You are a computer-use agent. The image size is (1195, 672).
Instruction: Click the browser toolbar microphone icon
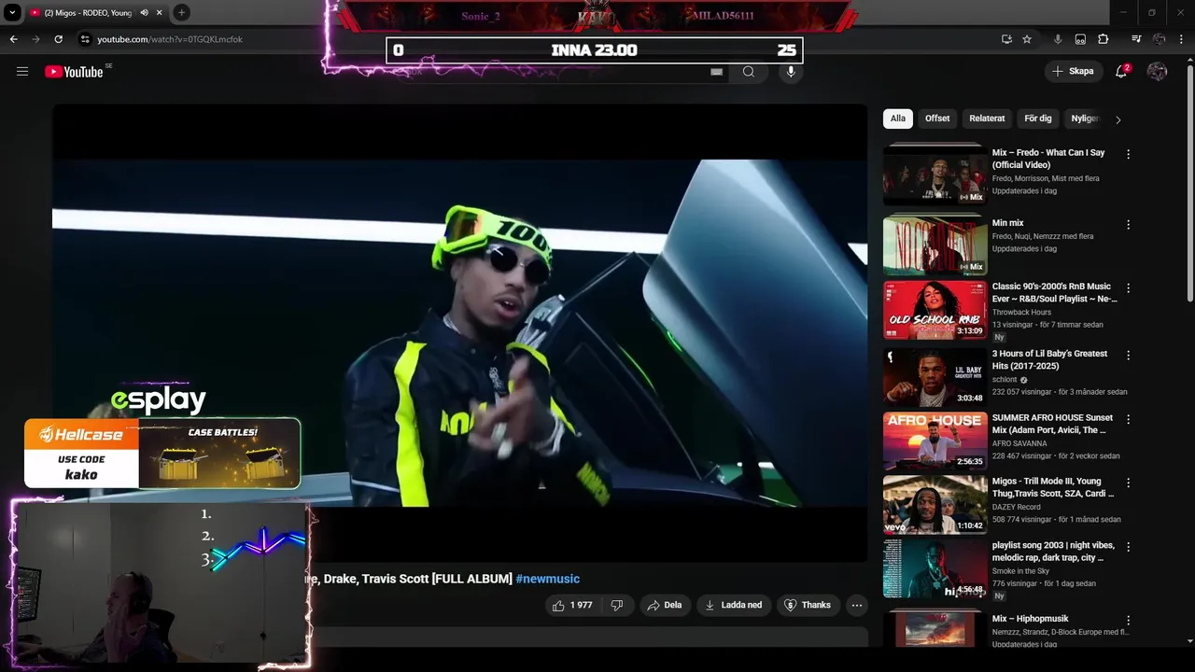coord(1058,39)
